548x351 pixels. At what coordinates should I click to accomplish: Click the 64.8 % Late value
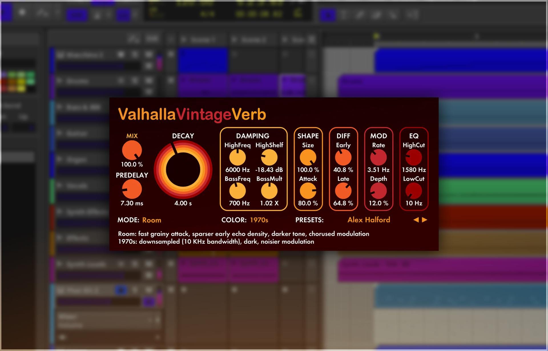pos(343,203)
